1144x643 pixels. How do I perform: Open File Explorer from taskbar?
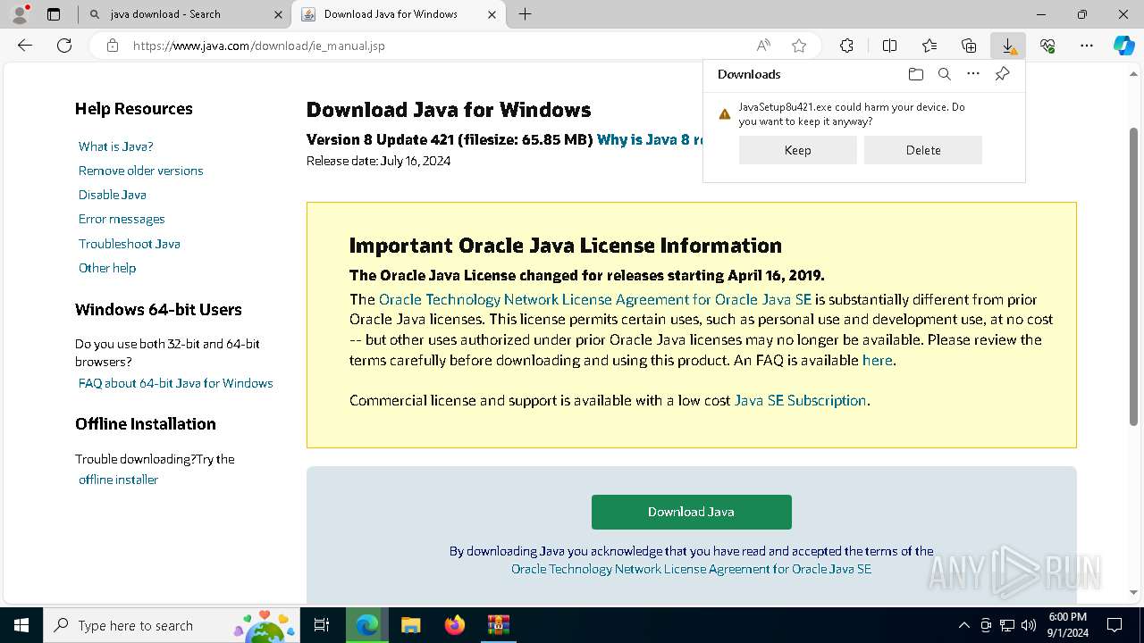coord(410,625)
